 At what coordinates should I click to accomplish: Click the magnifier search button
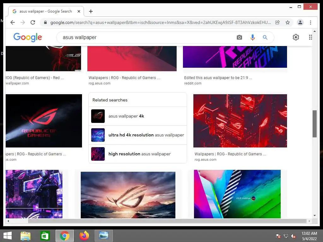tap(265, 37)
